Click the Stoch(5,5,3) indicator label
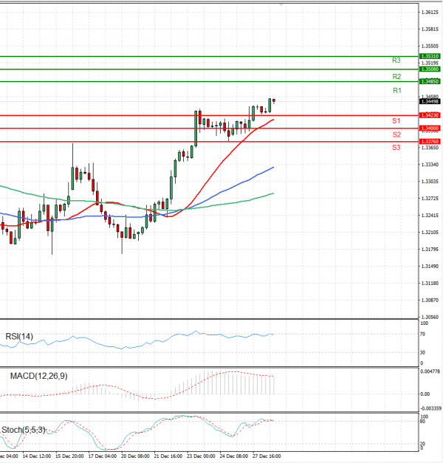 click(24, 430)
